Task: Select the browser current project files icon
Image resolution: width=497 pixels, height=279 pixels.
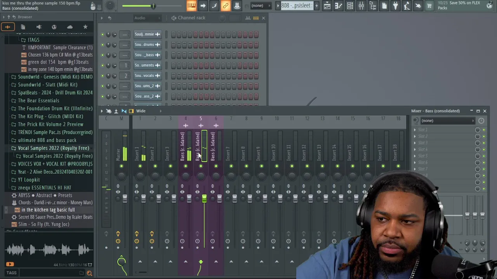Action: (23, 27)
